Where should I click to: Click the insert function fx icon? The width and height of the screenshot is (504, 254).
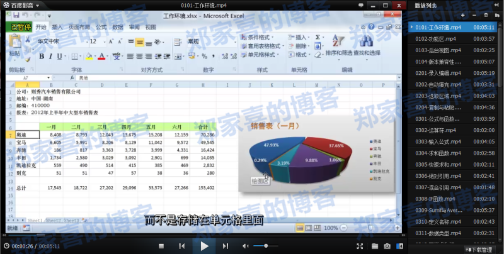pos(72,77)
